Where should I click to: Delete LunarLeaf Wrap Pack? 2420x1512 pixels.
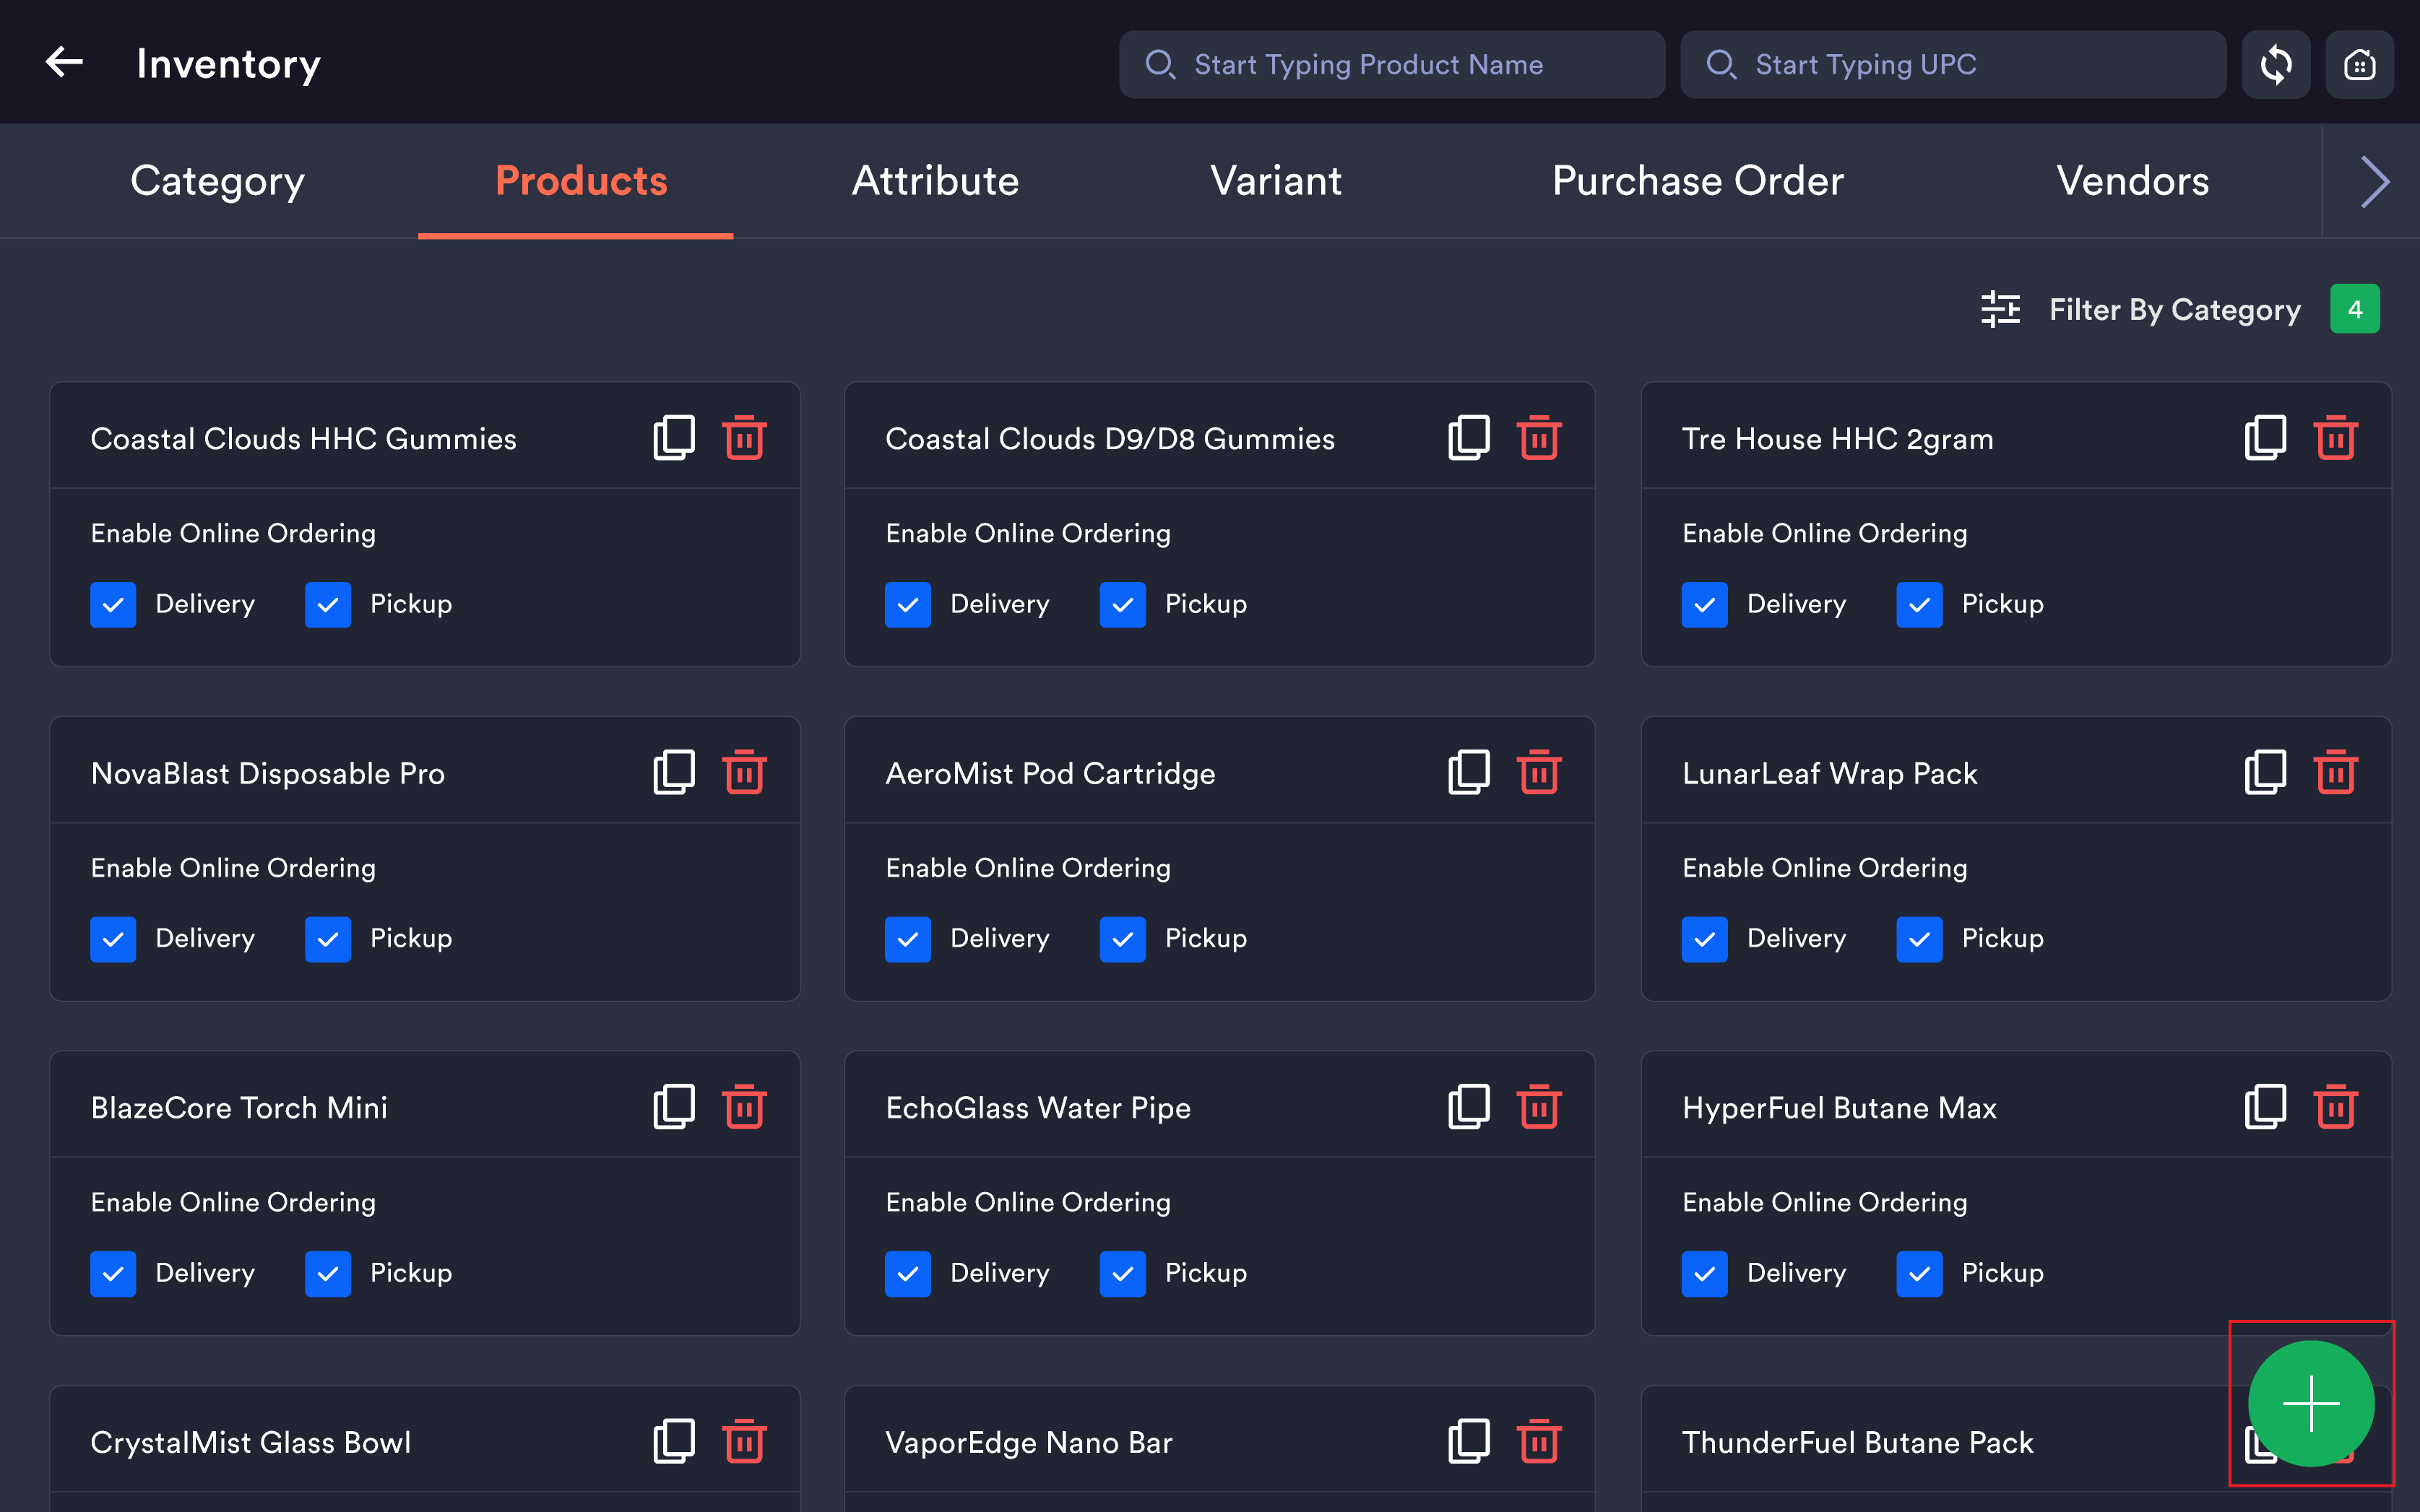coord(2335,772)
